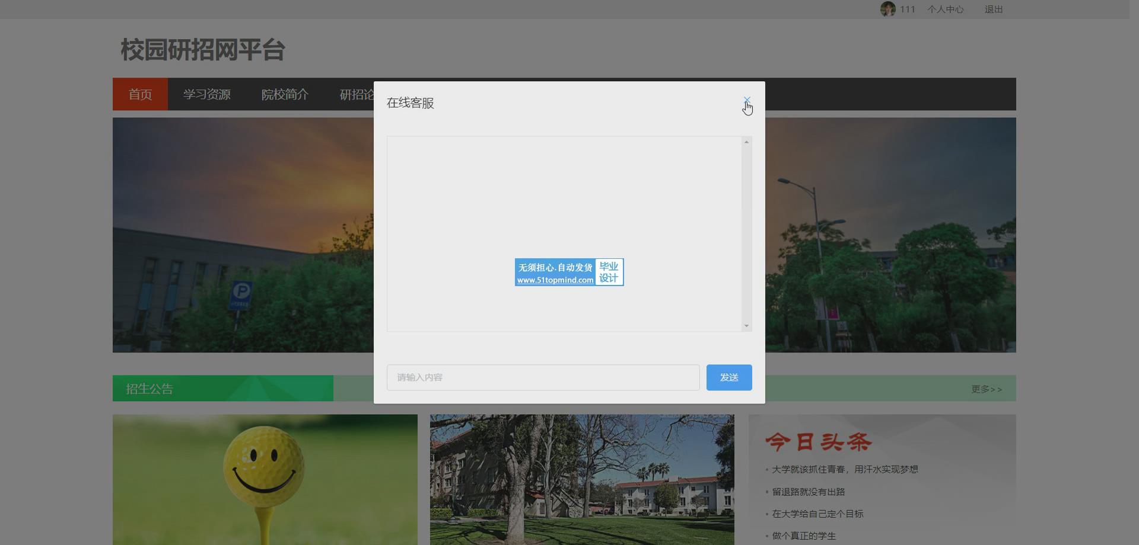Click the user avatar icon
Screen dimensions: 1139x545
tap(887, 9)
